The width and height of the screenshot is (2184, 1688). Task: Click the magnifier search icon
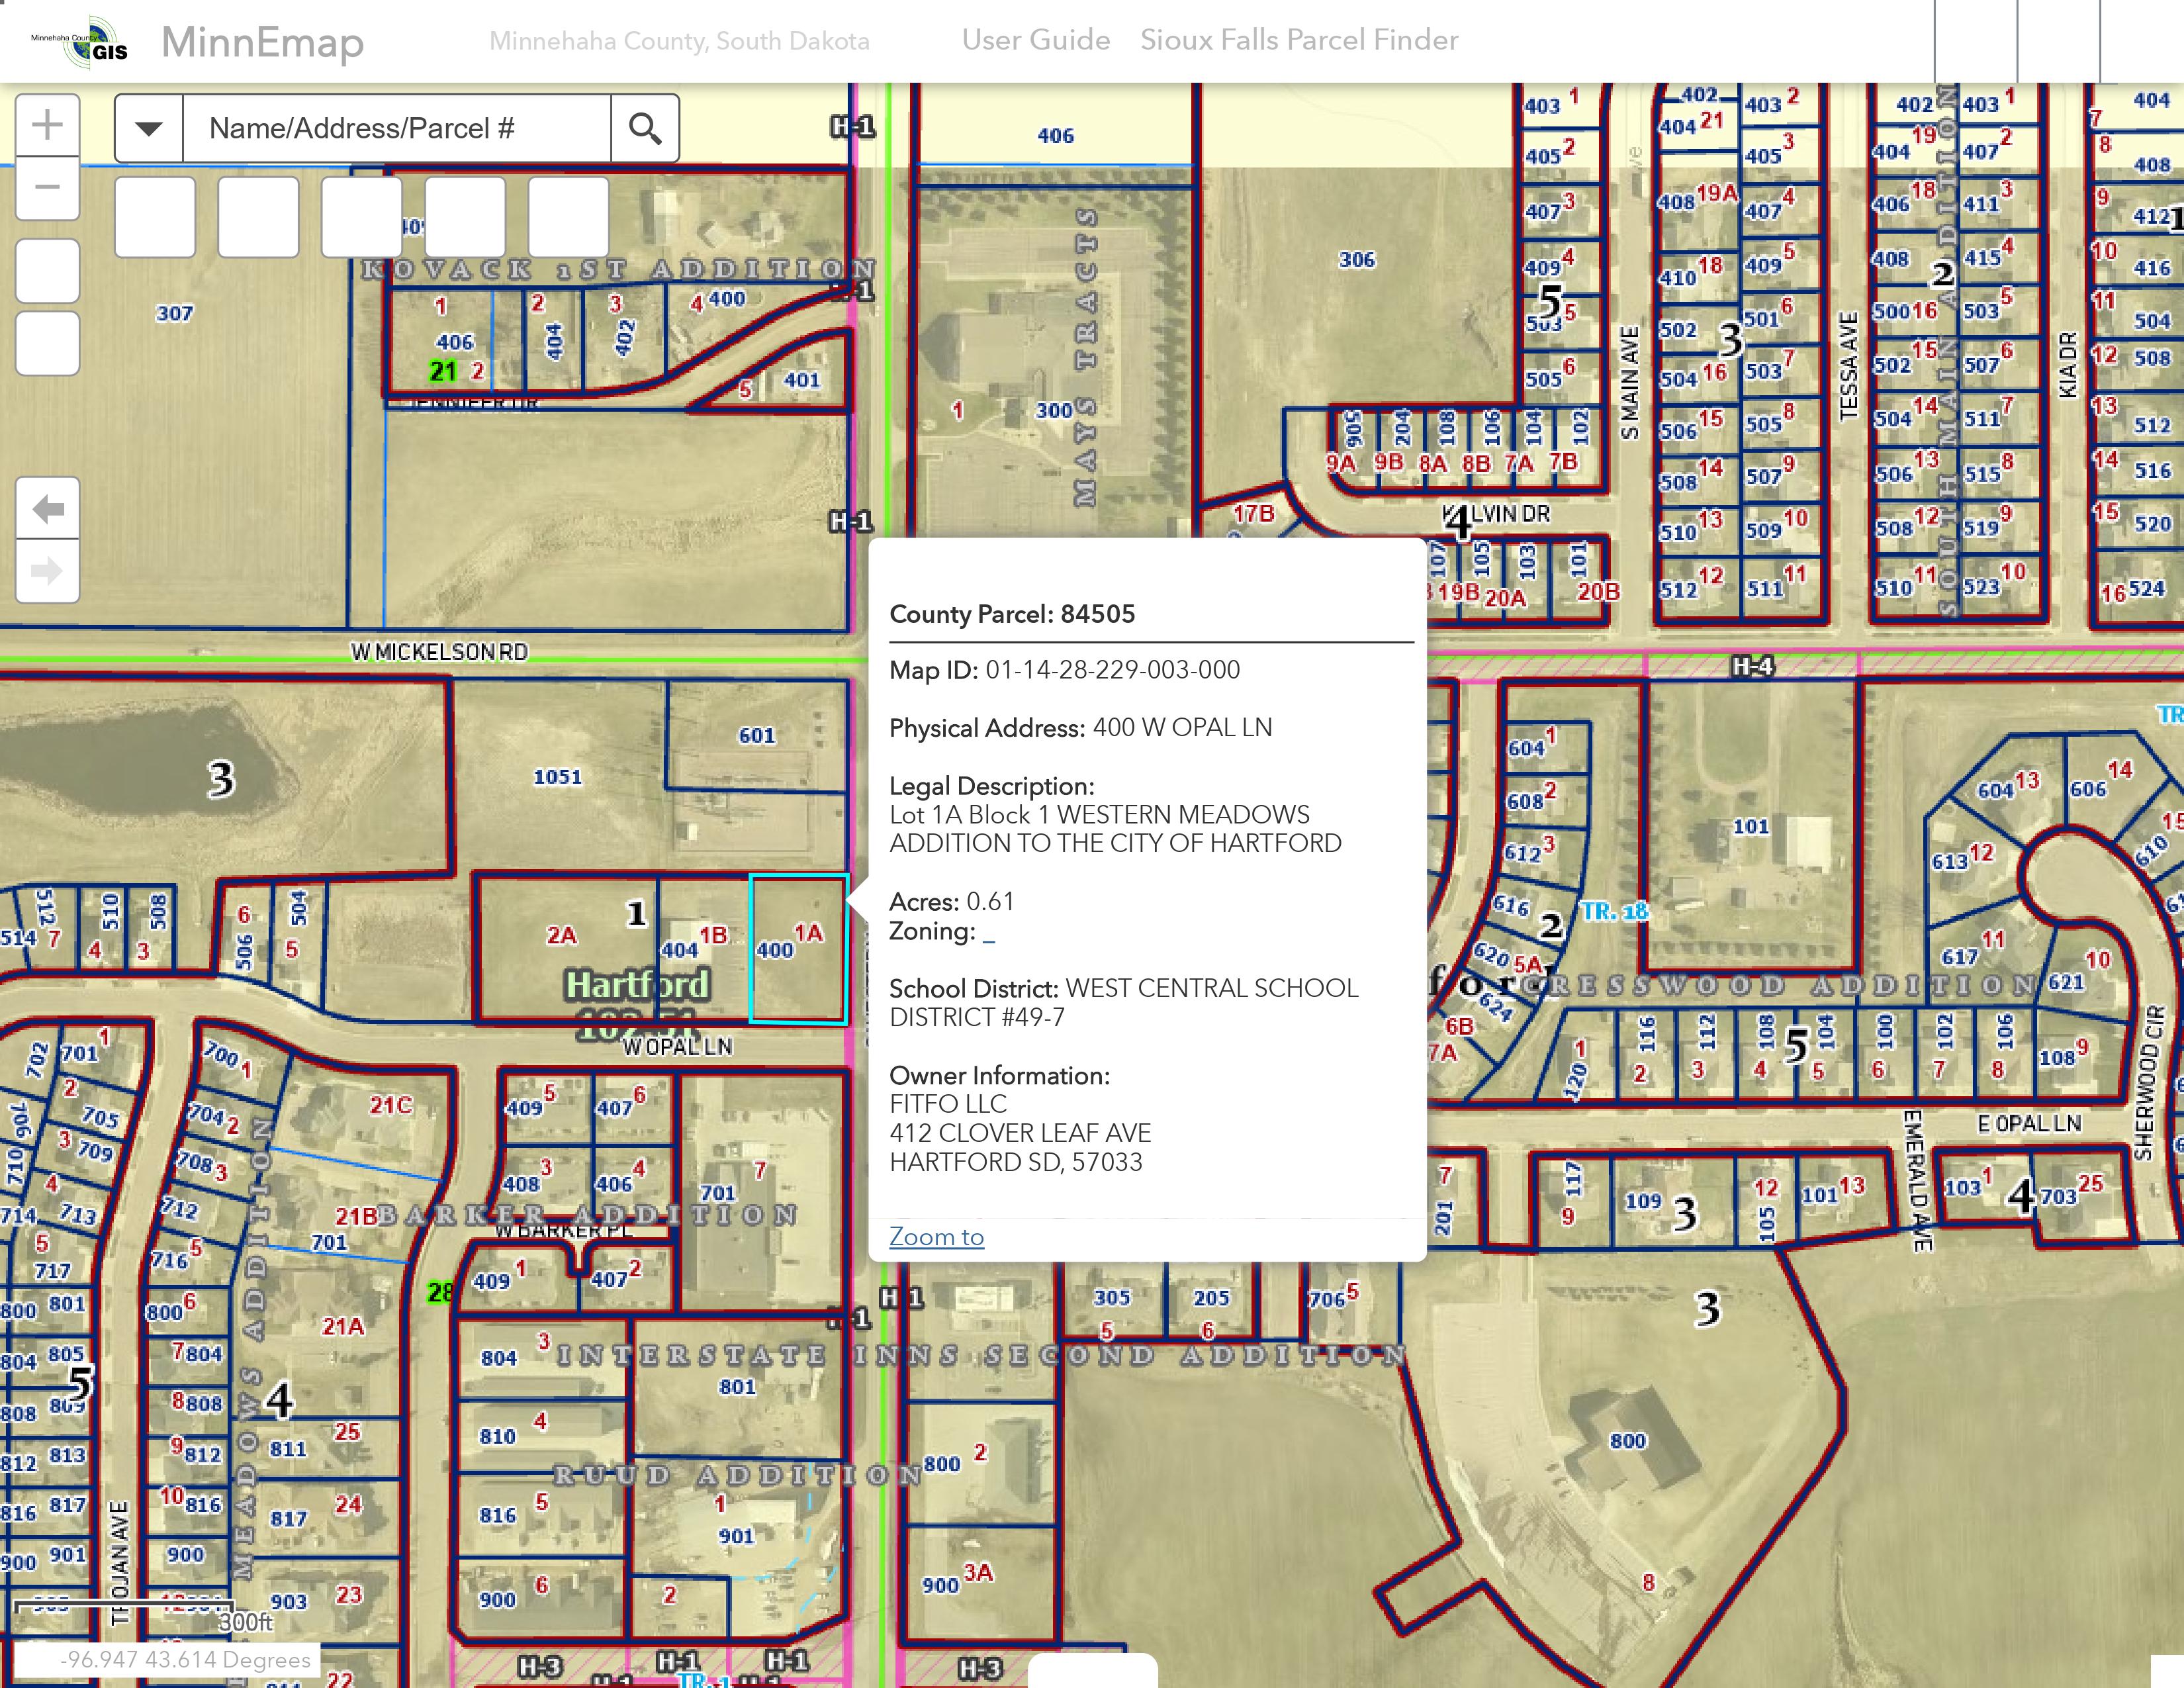[x=645, y=128]
